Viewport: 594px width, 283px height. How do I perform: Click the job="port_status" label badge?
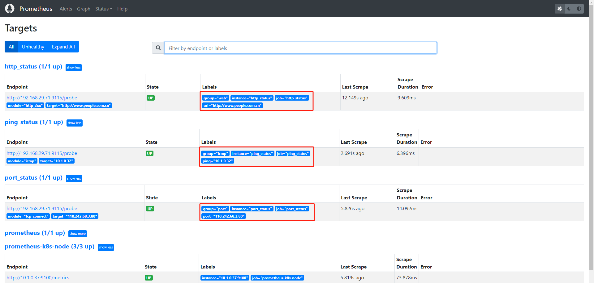(x=292, y=209)
